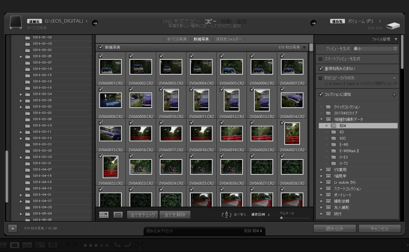Select the 旅行 collection set
The image size is (409, 252).
click(x=338, y=214)
